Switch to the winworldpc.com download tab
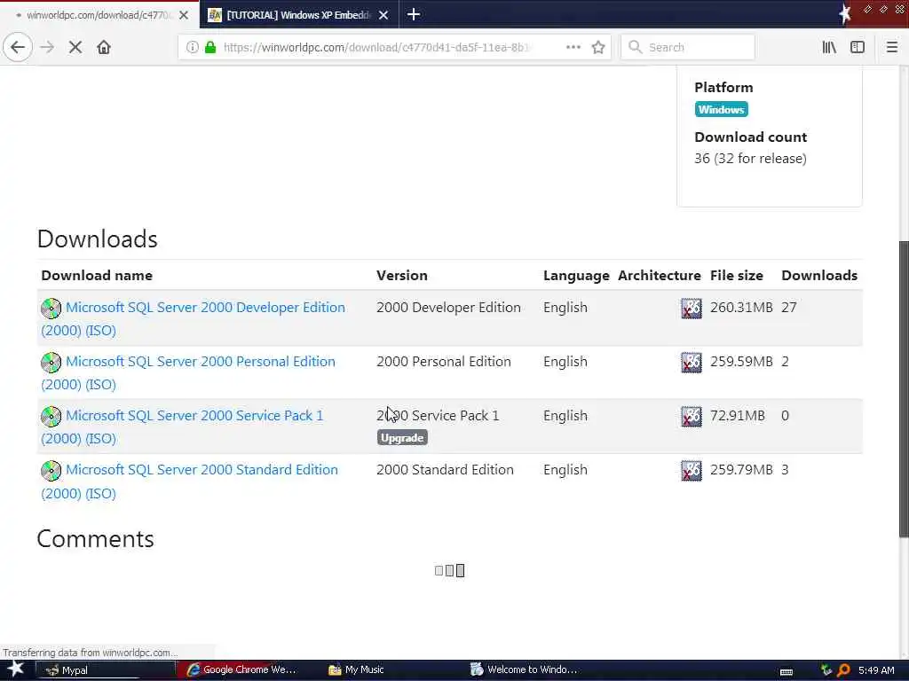 coord(99,15)
